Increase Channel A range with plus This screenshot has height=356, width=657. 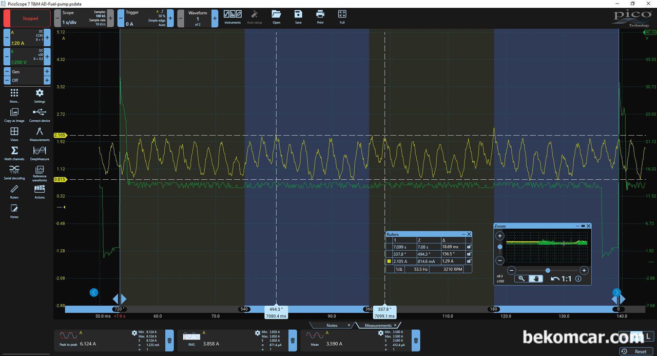tap(47, 38)
